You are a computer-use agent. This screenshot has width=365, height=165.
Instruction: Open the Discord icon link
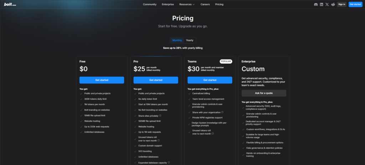tap(316, 4)
